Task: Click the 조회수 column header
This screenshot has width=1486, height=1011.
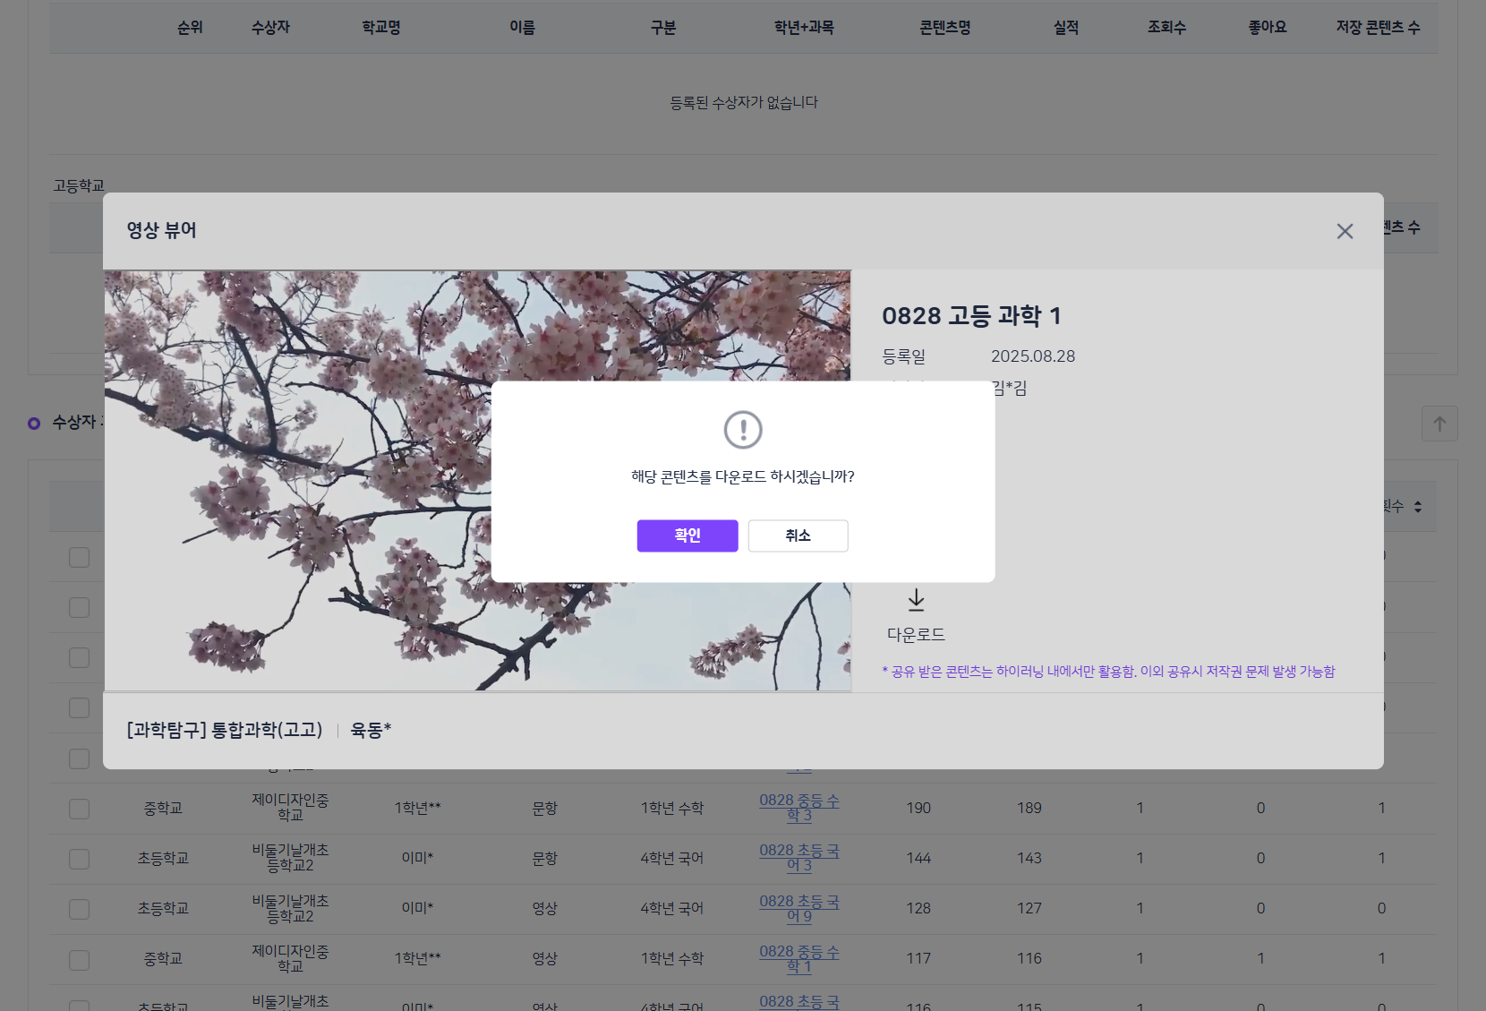Action: [1166, 28]
